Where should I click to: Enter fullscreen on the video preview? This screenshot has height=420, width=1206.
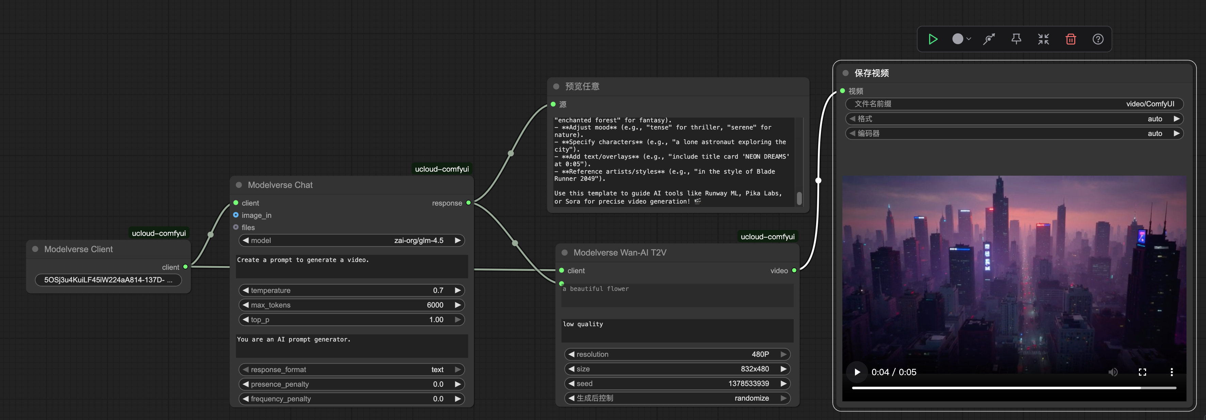pyautogui.click(x=1142, y=372)
